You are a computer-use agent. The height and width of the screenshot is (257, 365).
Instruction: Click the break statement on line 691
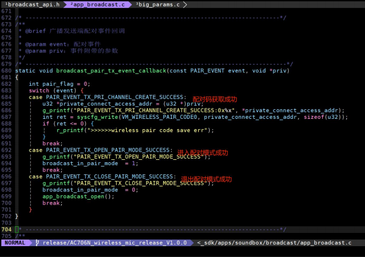[53, 144]
